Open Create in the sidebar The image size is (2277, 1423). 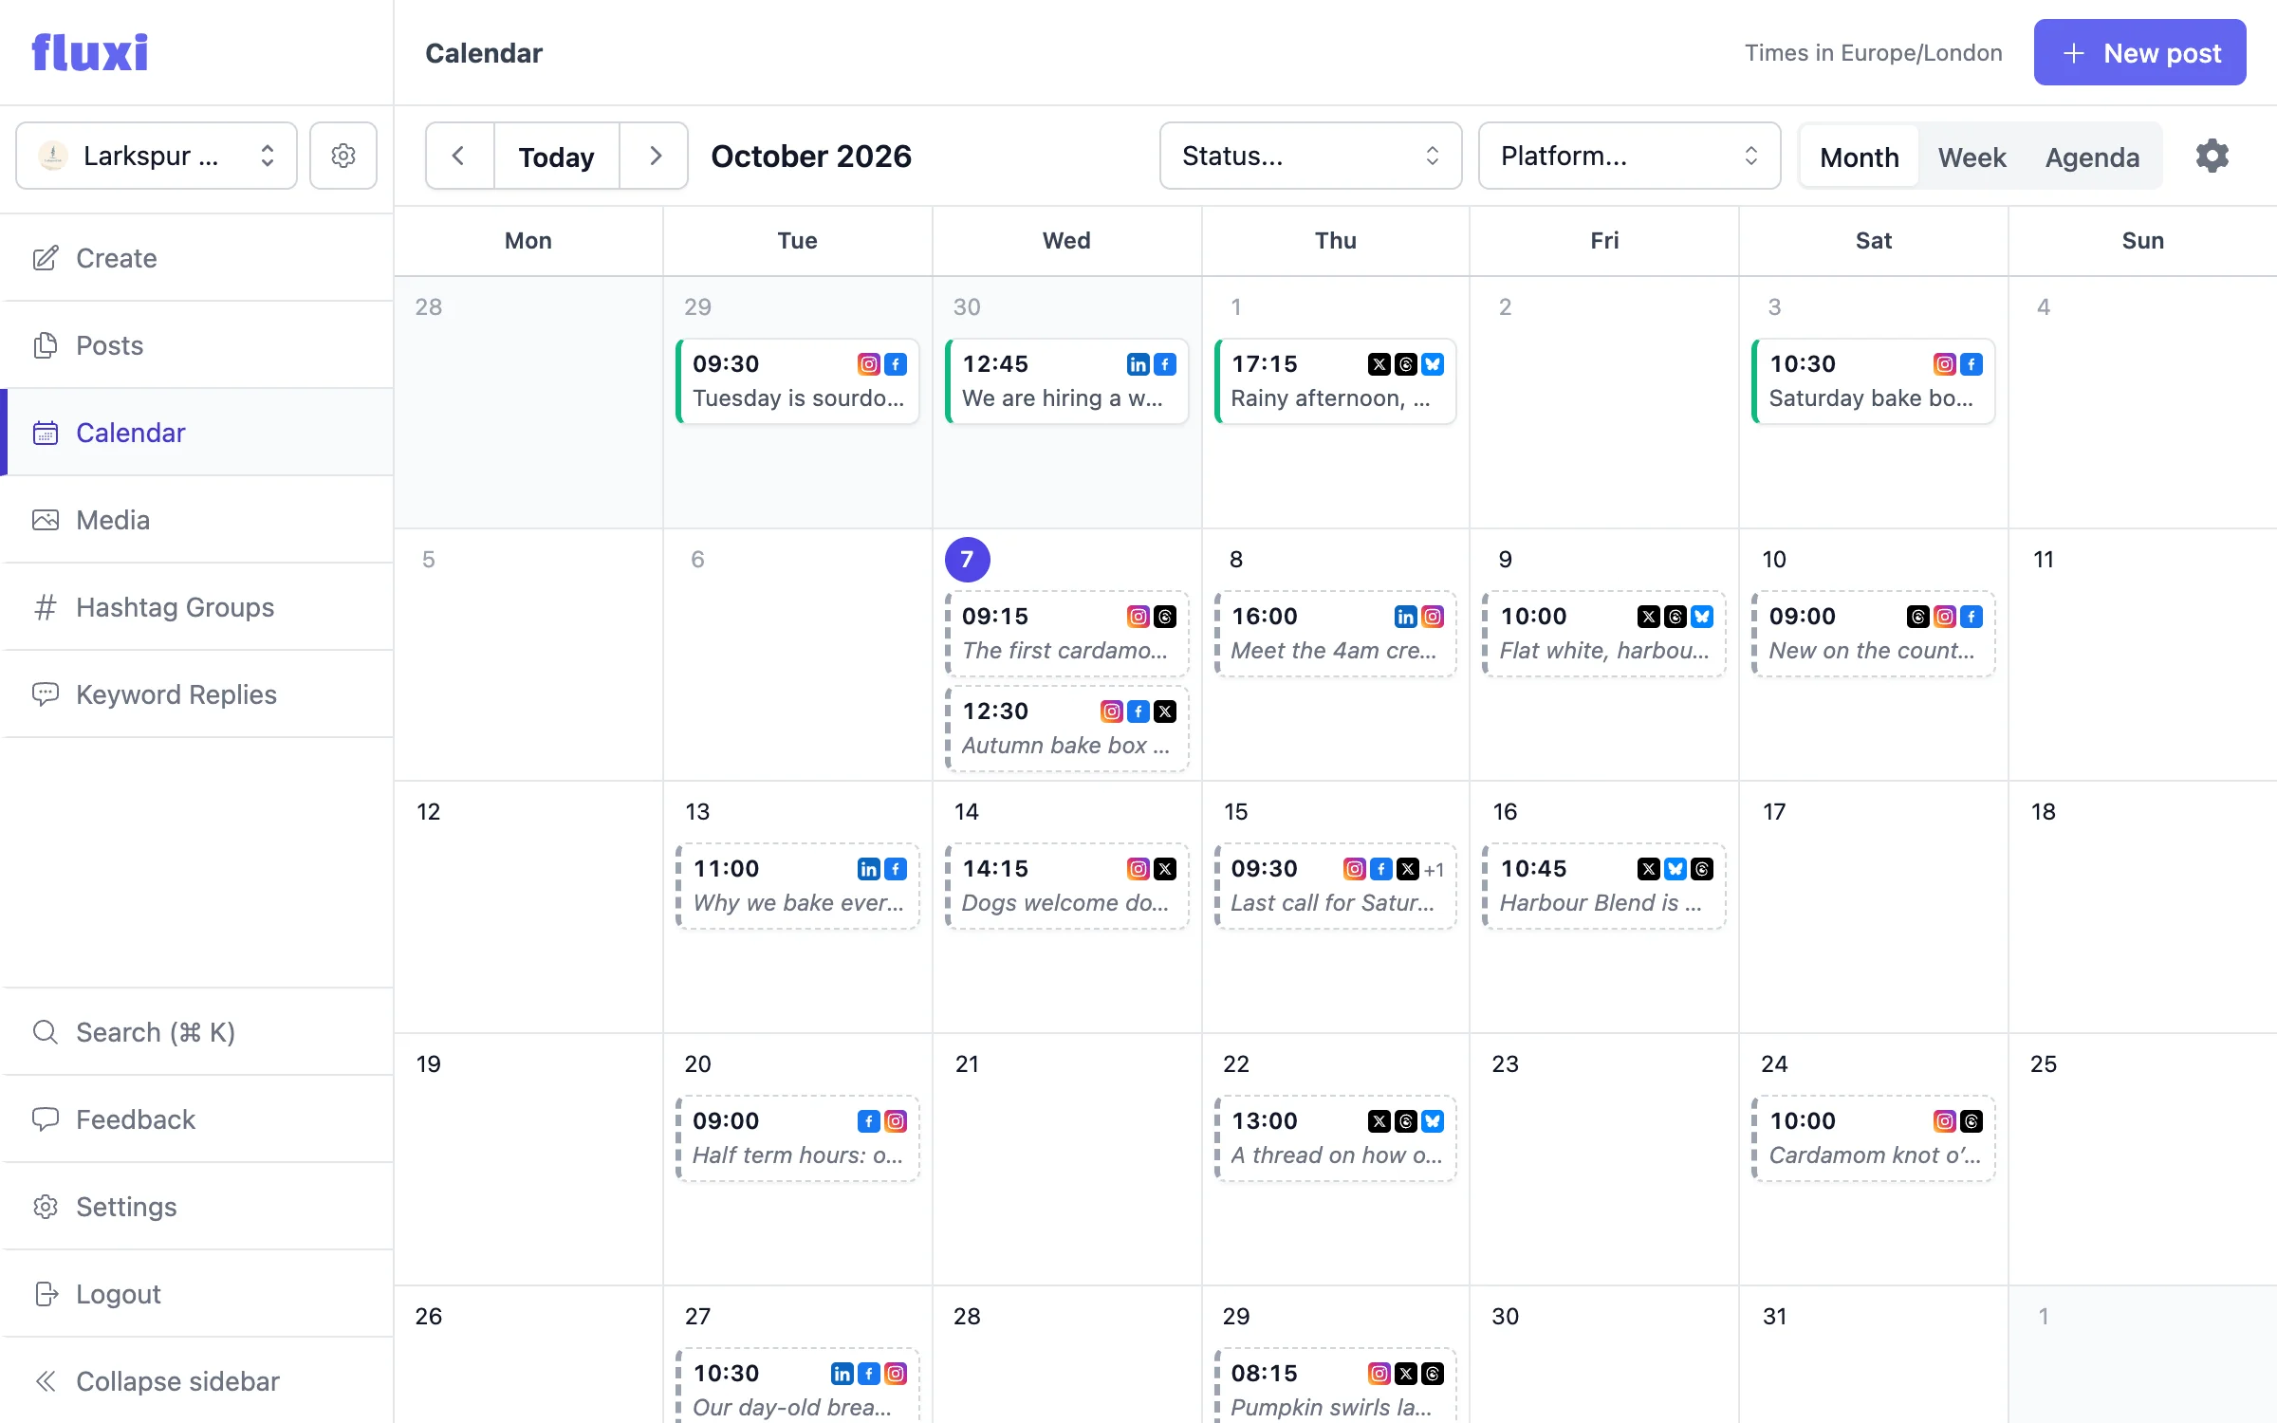tap(196, 258)
